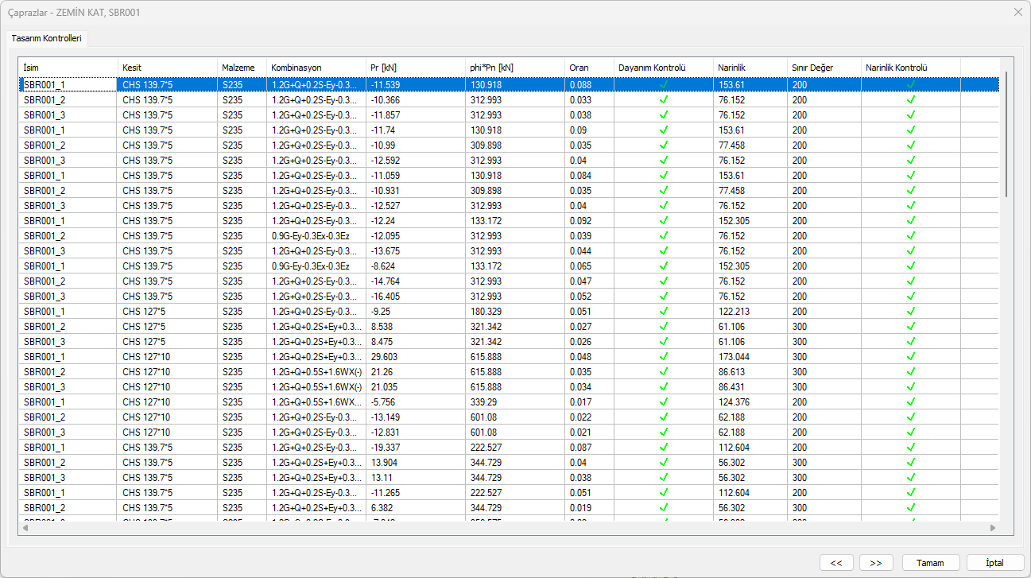
Task: Go to previous member with << button
Action: [836, 563]
